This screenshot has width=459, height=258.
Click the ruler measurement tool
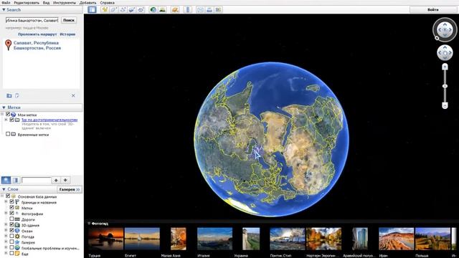tap(188, 9)
